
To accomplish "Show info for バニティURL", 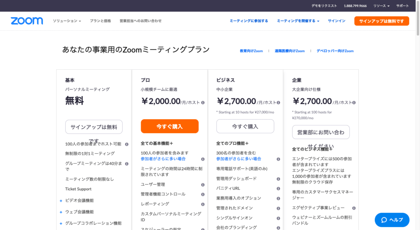I will tap(278, 189).
